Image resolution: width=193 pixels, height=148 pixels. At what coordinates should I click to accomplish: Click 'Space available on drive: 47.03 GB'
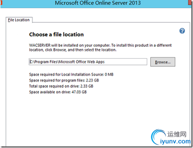click(x=58, y=92)
